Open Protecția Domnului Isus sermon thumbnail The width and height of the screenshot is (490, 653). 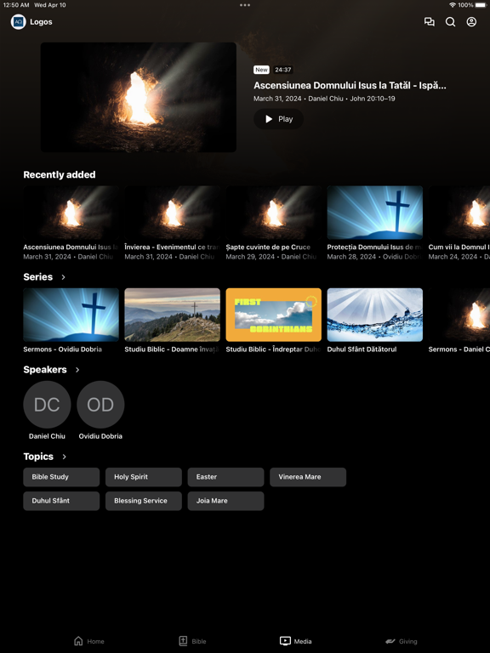click(374, 213)
